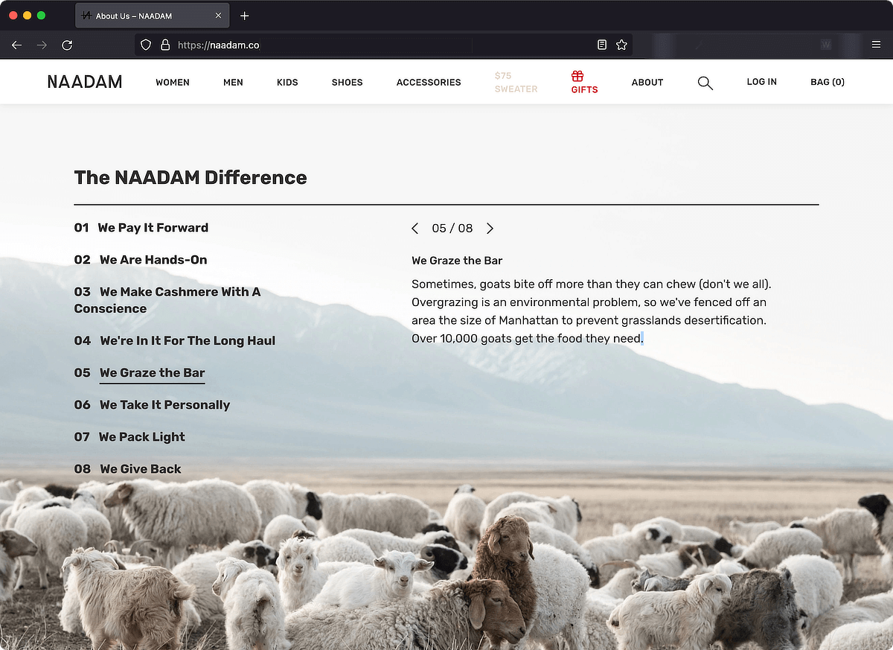Select the About Us – NAADAM tab
The width and height of the screenshot is (893, 650).
point(152,16)
